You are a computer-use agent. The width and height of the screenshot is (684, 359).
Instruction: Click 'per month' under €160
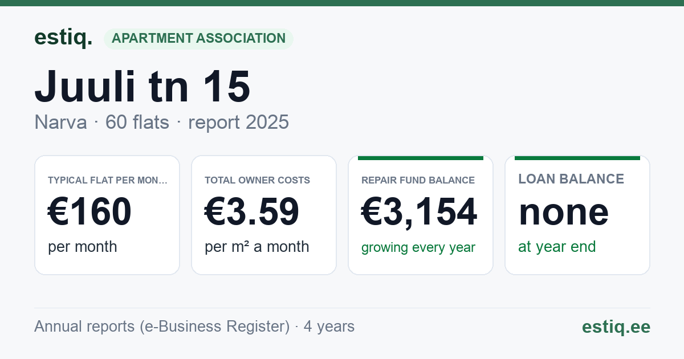point(82,247)
